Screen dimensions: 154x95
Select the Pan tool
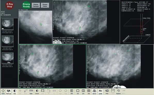pyautogui.click(x=20, y=92)
